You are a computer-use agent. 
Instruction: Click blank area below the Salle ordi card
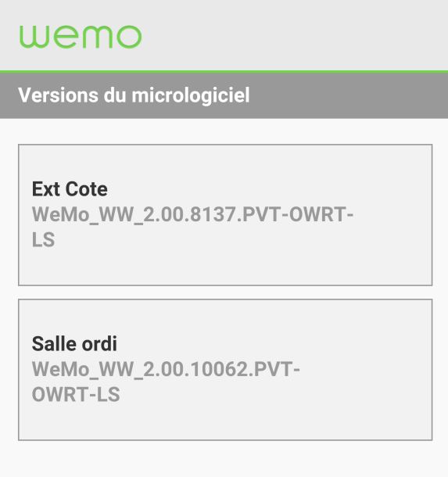point(224,459)
